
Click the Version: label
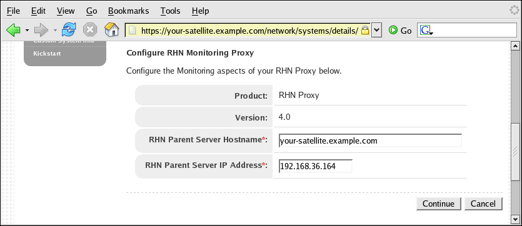(251, 117)
